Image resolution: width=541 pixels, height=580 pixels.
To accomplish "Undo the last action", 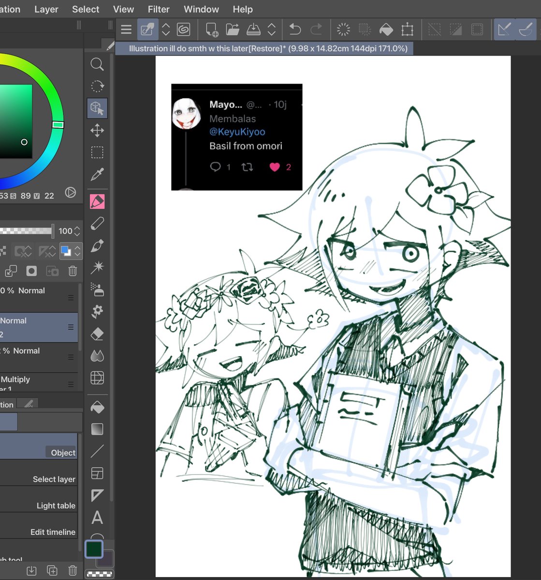I will point(294,30).
